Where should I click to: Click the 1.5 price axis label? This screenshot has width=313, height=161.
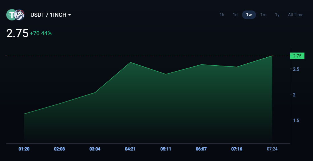click(296, 120)
